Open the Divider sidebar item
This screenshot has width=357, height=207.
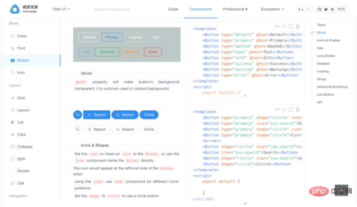pos(31,171)
